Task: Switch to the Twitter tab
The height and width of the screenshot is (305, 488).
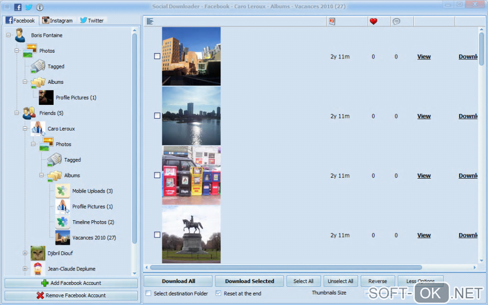Action: pyautogui.click(x=92, y=21)
